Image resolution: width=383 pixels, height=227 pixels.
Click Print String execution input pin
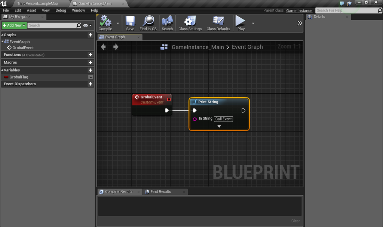tap(194, 110)
